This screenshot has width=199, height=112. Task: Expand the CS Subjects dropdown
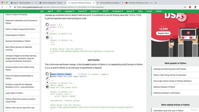pyautogui.click(x=118, y=11)
